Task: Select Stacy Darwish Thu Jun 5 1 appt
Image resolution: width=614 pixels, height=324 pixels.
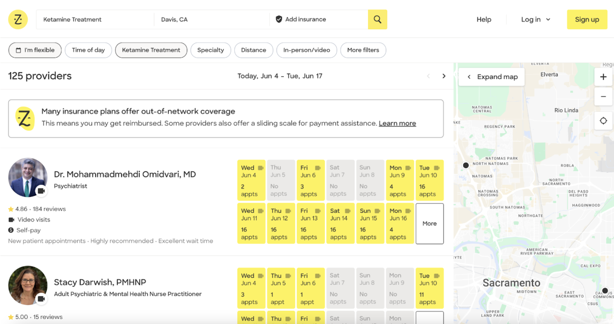Action: point(281,288)
